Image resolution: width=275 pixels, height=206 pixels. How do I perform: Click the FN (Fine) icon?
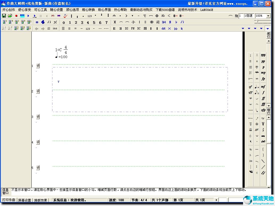click(x=133, y=28)
